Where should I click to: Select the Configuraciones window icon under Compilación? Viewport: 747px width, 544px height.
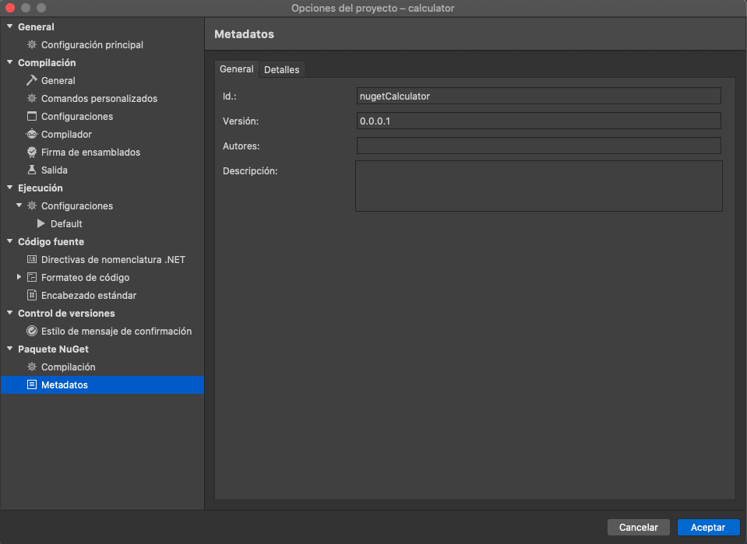[32, 117]
